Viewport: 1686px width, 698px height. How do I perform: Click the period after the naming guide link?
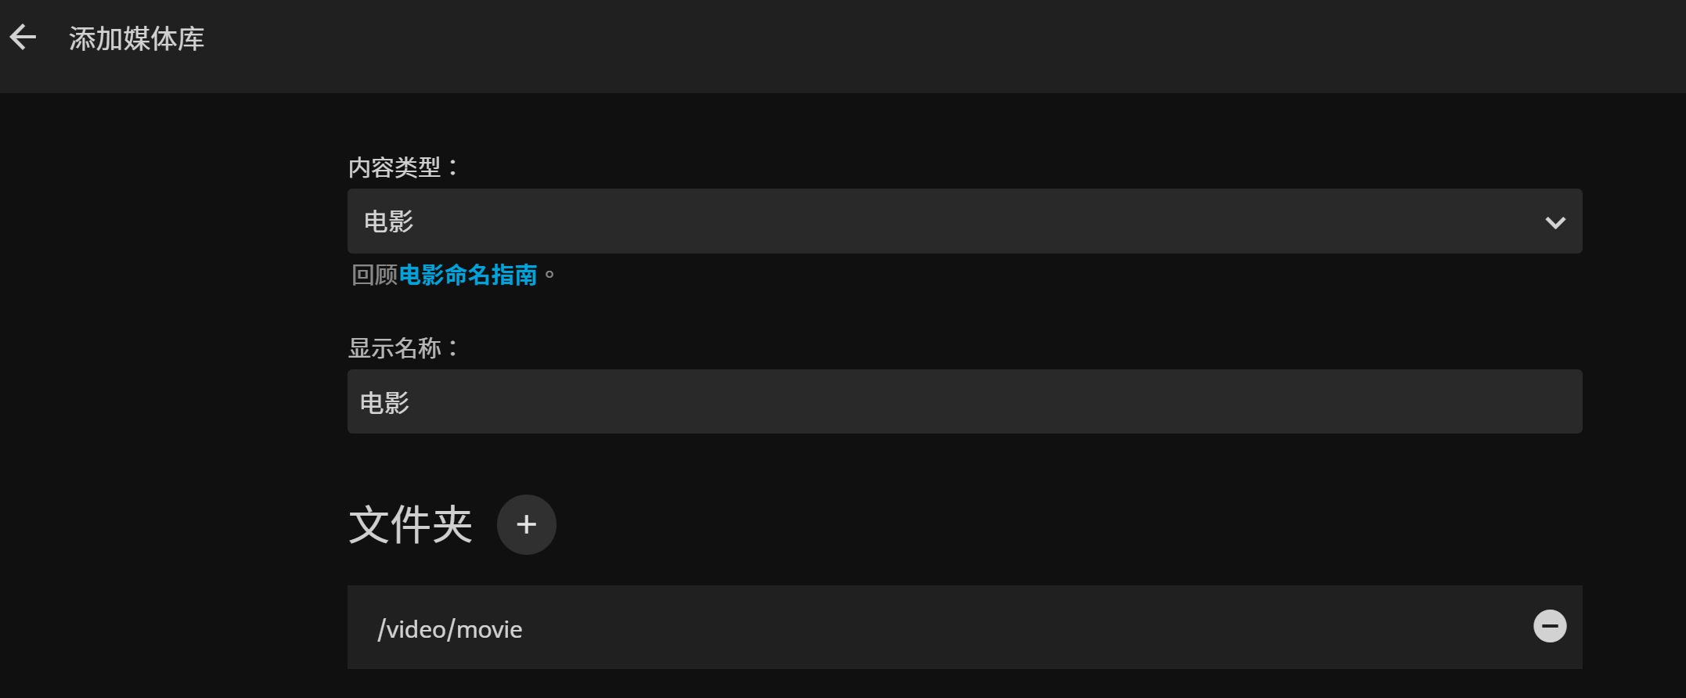coord(549,275)
